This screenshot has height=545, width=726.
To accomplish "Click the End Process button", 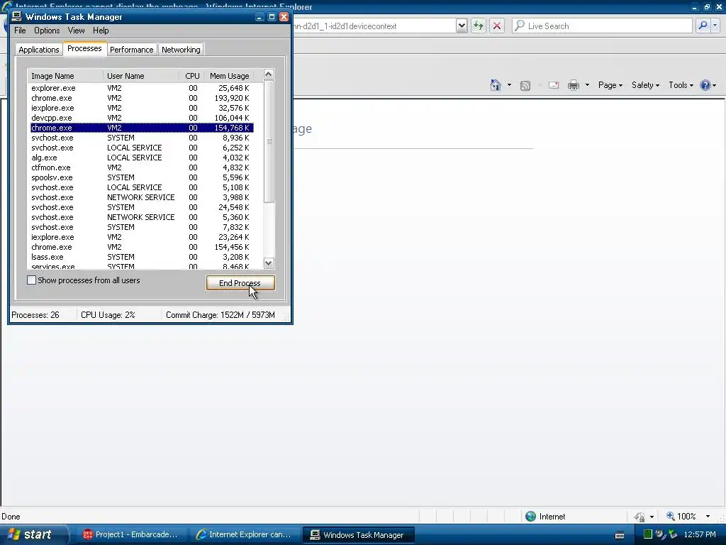I will 240,282.
